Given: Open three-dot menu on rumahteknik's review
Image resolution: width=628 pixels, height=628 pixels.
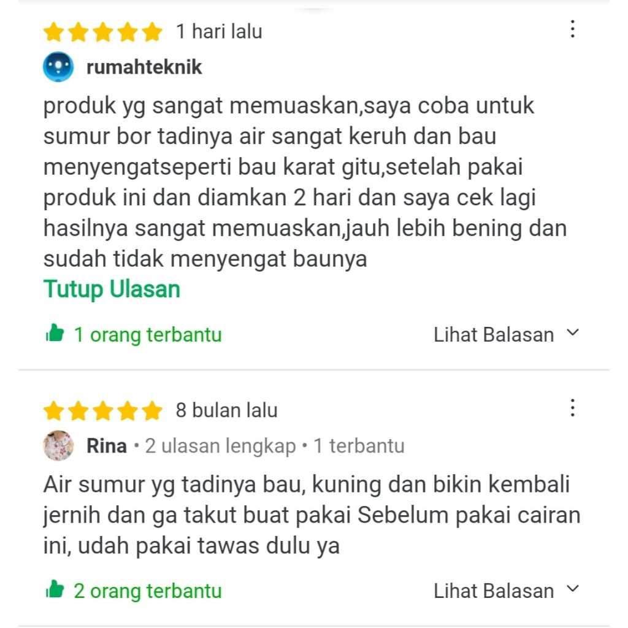Looking at the screenshot, I should [572, 29].
